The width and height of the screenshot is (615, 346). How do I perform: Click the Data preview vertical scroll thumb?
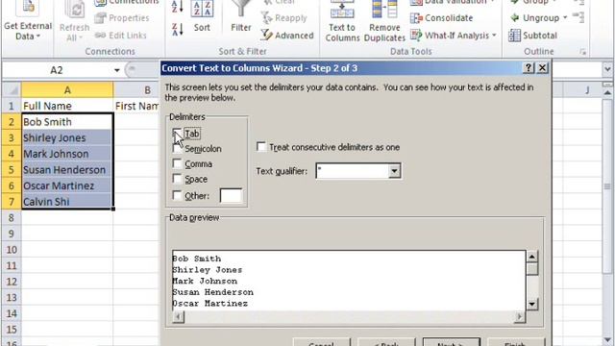531,269
